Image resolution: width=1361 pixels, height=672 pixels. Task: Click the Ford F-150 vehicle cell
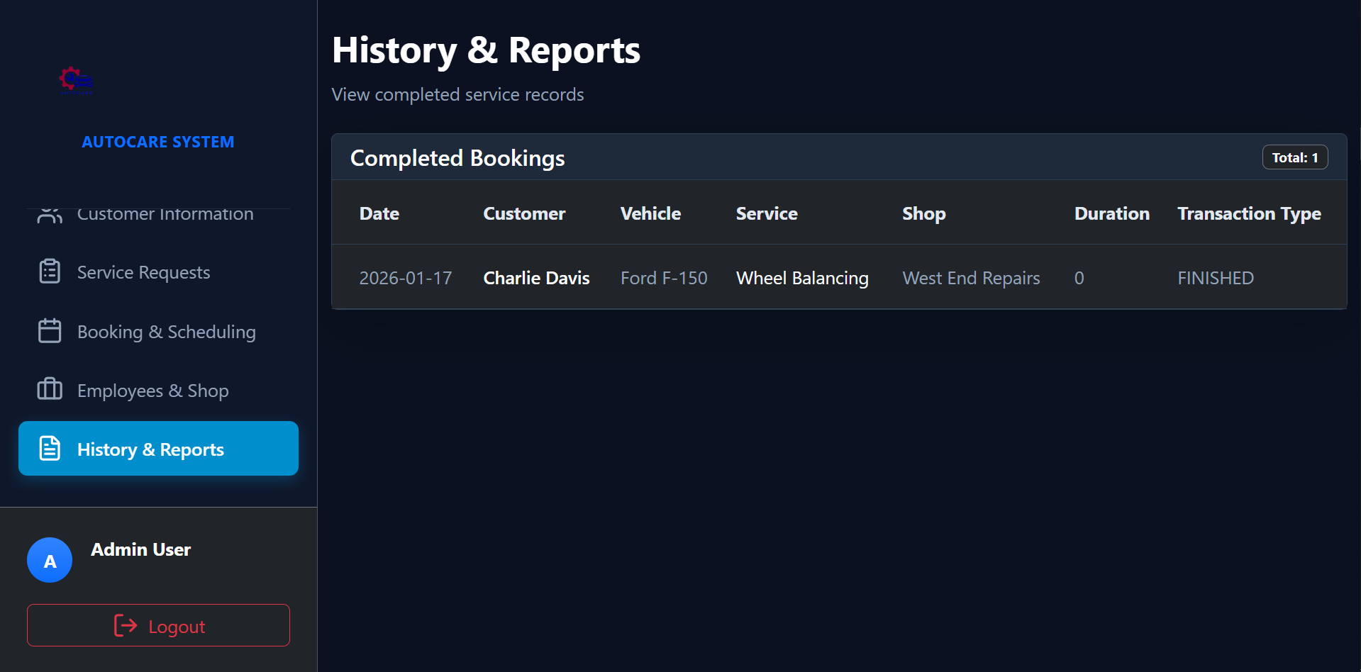point(664,278)
